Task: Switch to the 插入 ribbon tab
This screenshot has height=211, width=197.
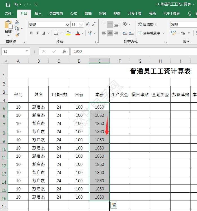Action: click(38, 14)
